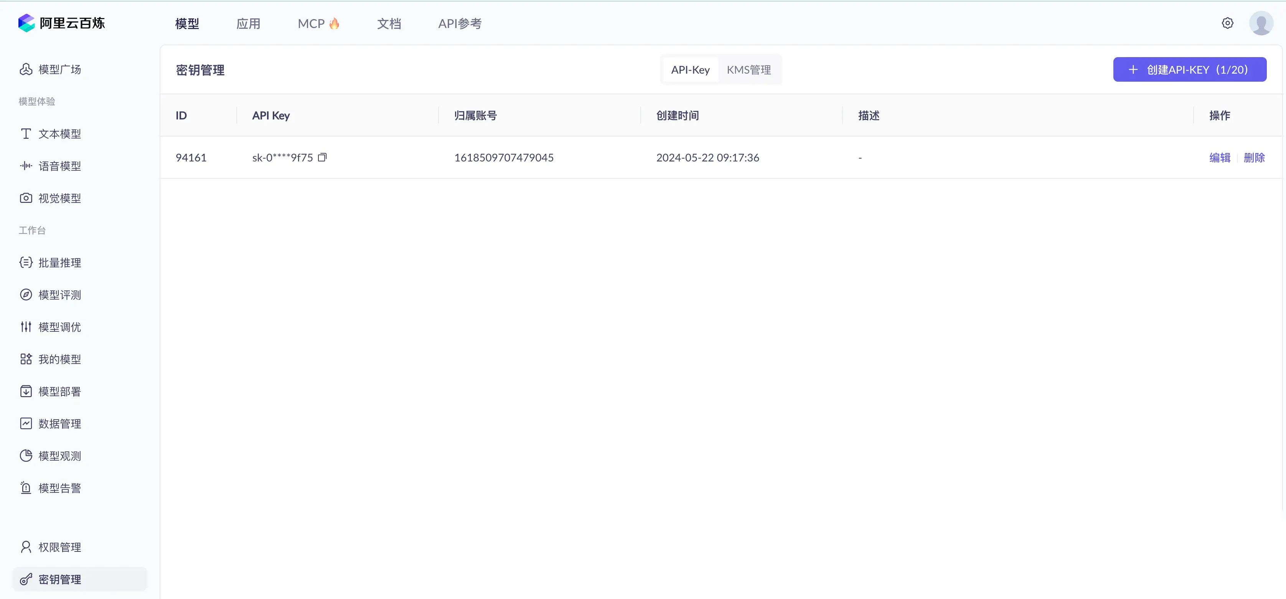Viewport: 1286px width, 599px height.
Task: Switch to the KMS管理 tab
Action: (749, 70)
